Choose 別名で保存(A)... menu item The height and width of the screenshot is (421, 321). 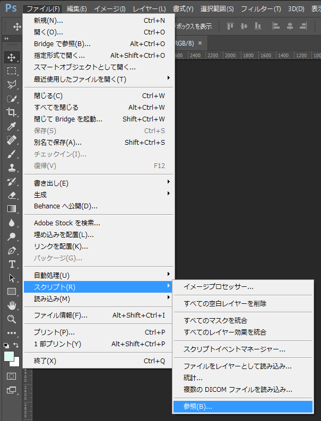point(98,142)
